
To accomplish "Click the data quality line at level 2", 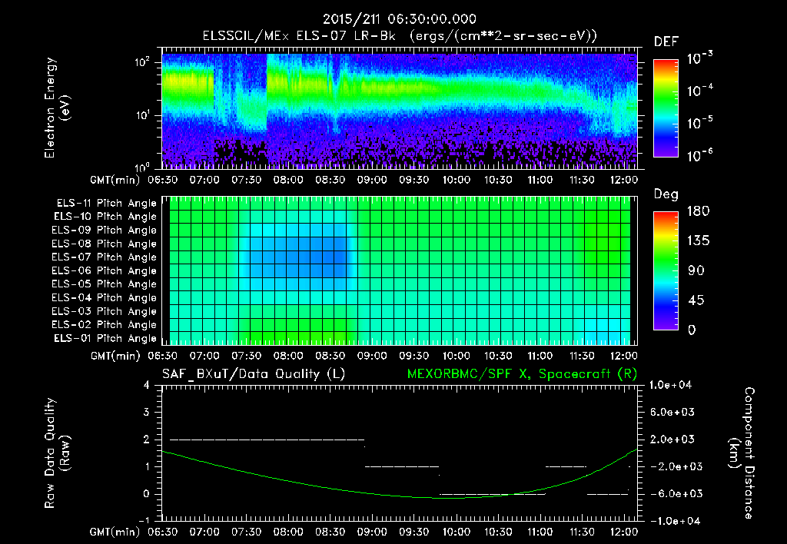I will point(267,440).
